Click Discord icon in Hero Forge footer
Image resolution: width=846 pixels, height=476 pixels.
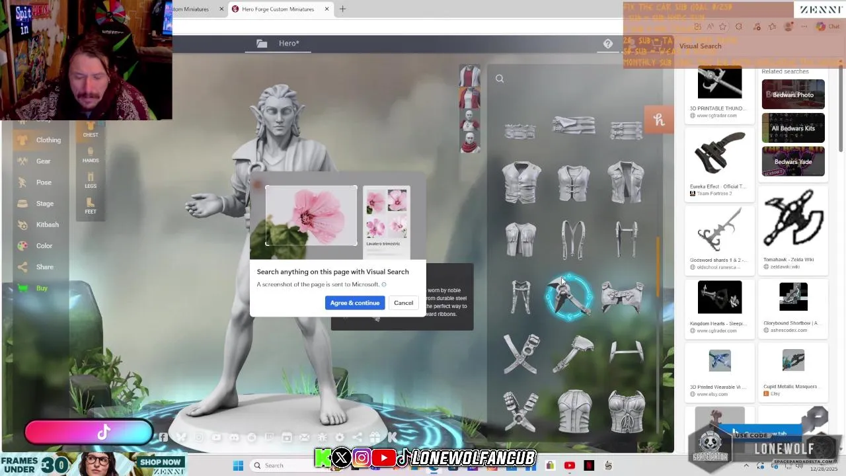pos(234,437)
